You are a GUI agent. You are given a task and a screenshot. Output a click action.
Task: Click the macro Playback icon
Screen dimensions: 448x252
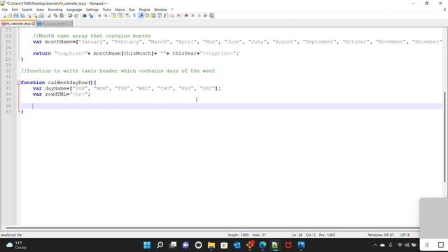pos(199,15)
